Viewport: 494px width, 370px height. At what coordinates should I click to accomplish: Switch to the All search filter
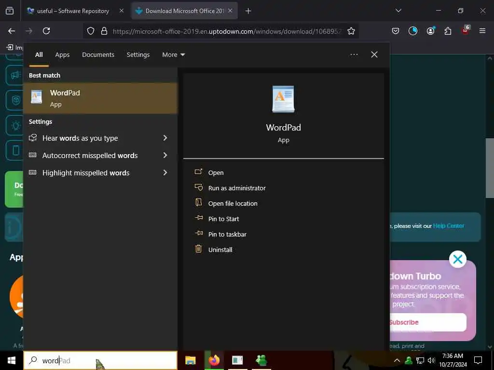39,55
